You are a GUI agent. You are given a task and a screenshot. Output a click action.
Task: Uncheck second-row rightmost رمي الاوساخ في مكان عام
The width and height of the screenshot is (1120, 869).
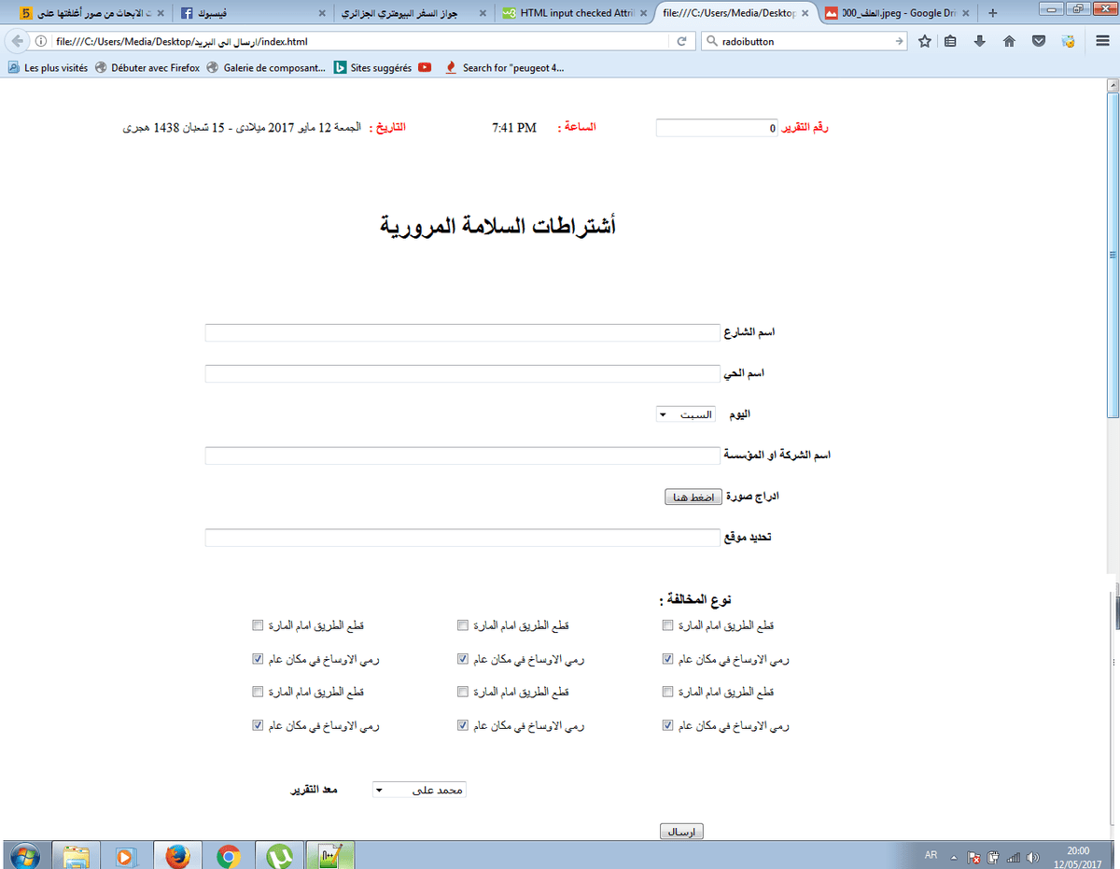(667, 658)
